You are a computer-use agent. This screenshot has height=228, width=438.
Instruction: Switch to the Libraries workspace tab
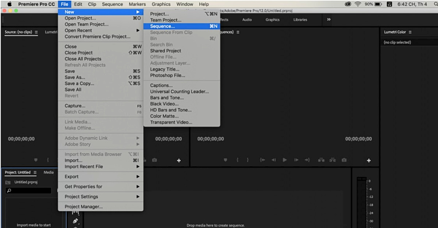pyautogui.click(x=300, y=20)
